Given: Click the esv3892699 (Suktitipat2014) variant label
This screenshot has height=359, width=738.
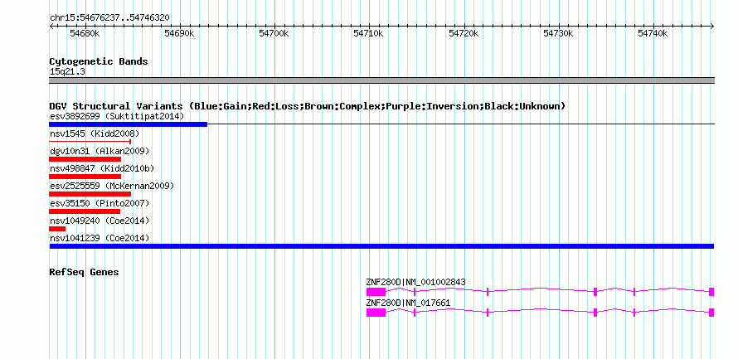Looking at the screenshot, I should tap(117, 116).
